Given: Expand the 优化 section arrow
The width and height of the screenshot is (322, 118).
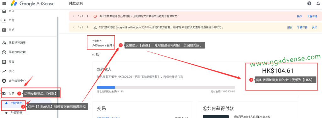Looking at the screenshot, I should coord(1,71).
